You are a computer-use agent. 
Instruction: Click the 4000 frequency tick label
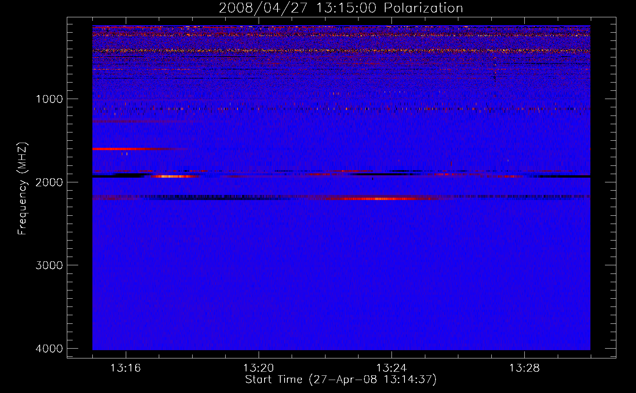pyautogui.click(x=49, y=348)
